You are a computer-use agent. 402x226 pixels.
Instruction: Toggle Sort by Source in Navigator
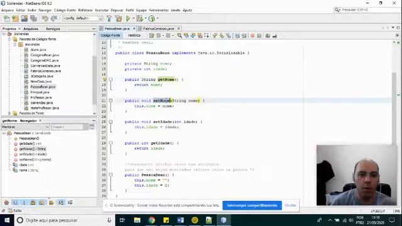coord(70,202)
